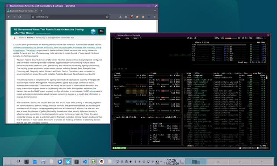Open battery tray indicator at 52%

pos(157,162)
